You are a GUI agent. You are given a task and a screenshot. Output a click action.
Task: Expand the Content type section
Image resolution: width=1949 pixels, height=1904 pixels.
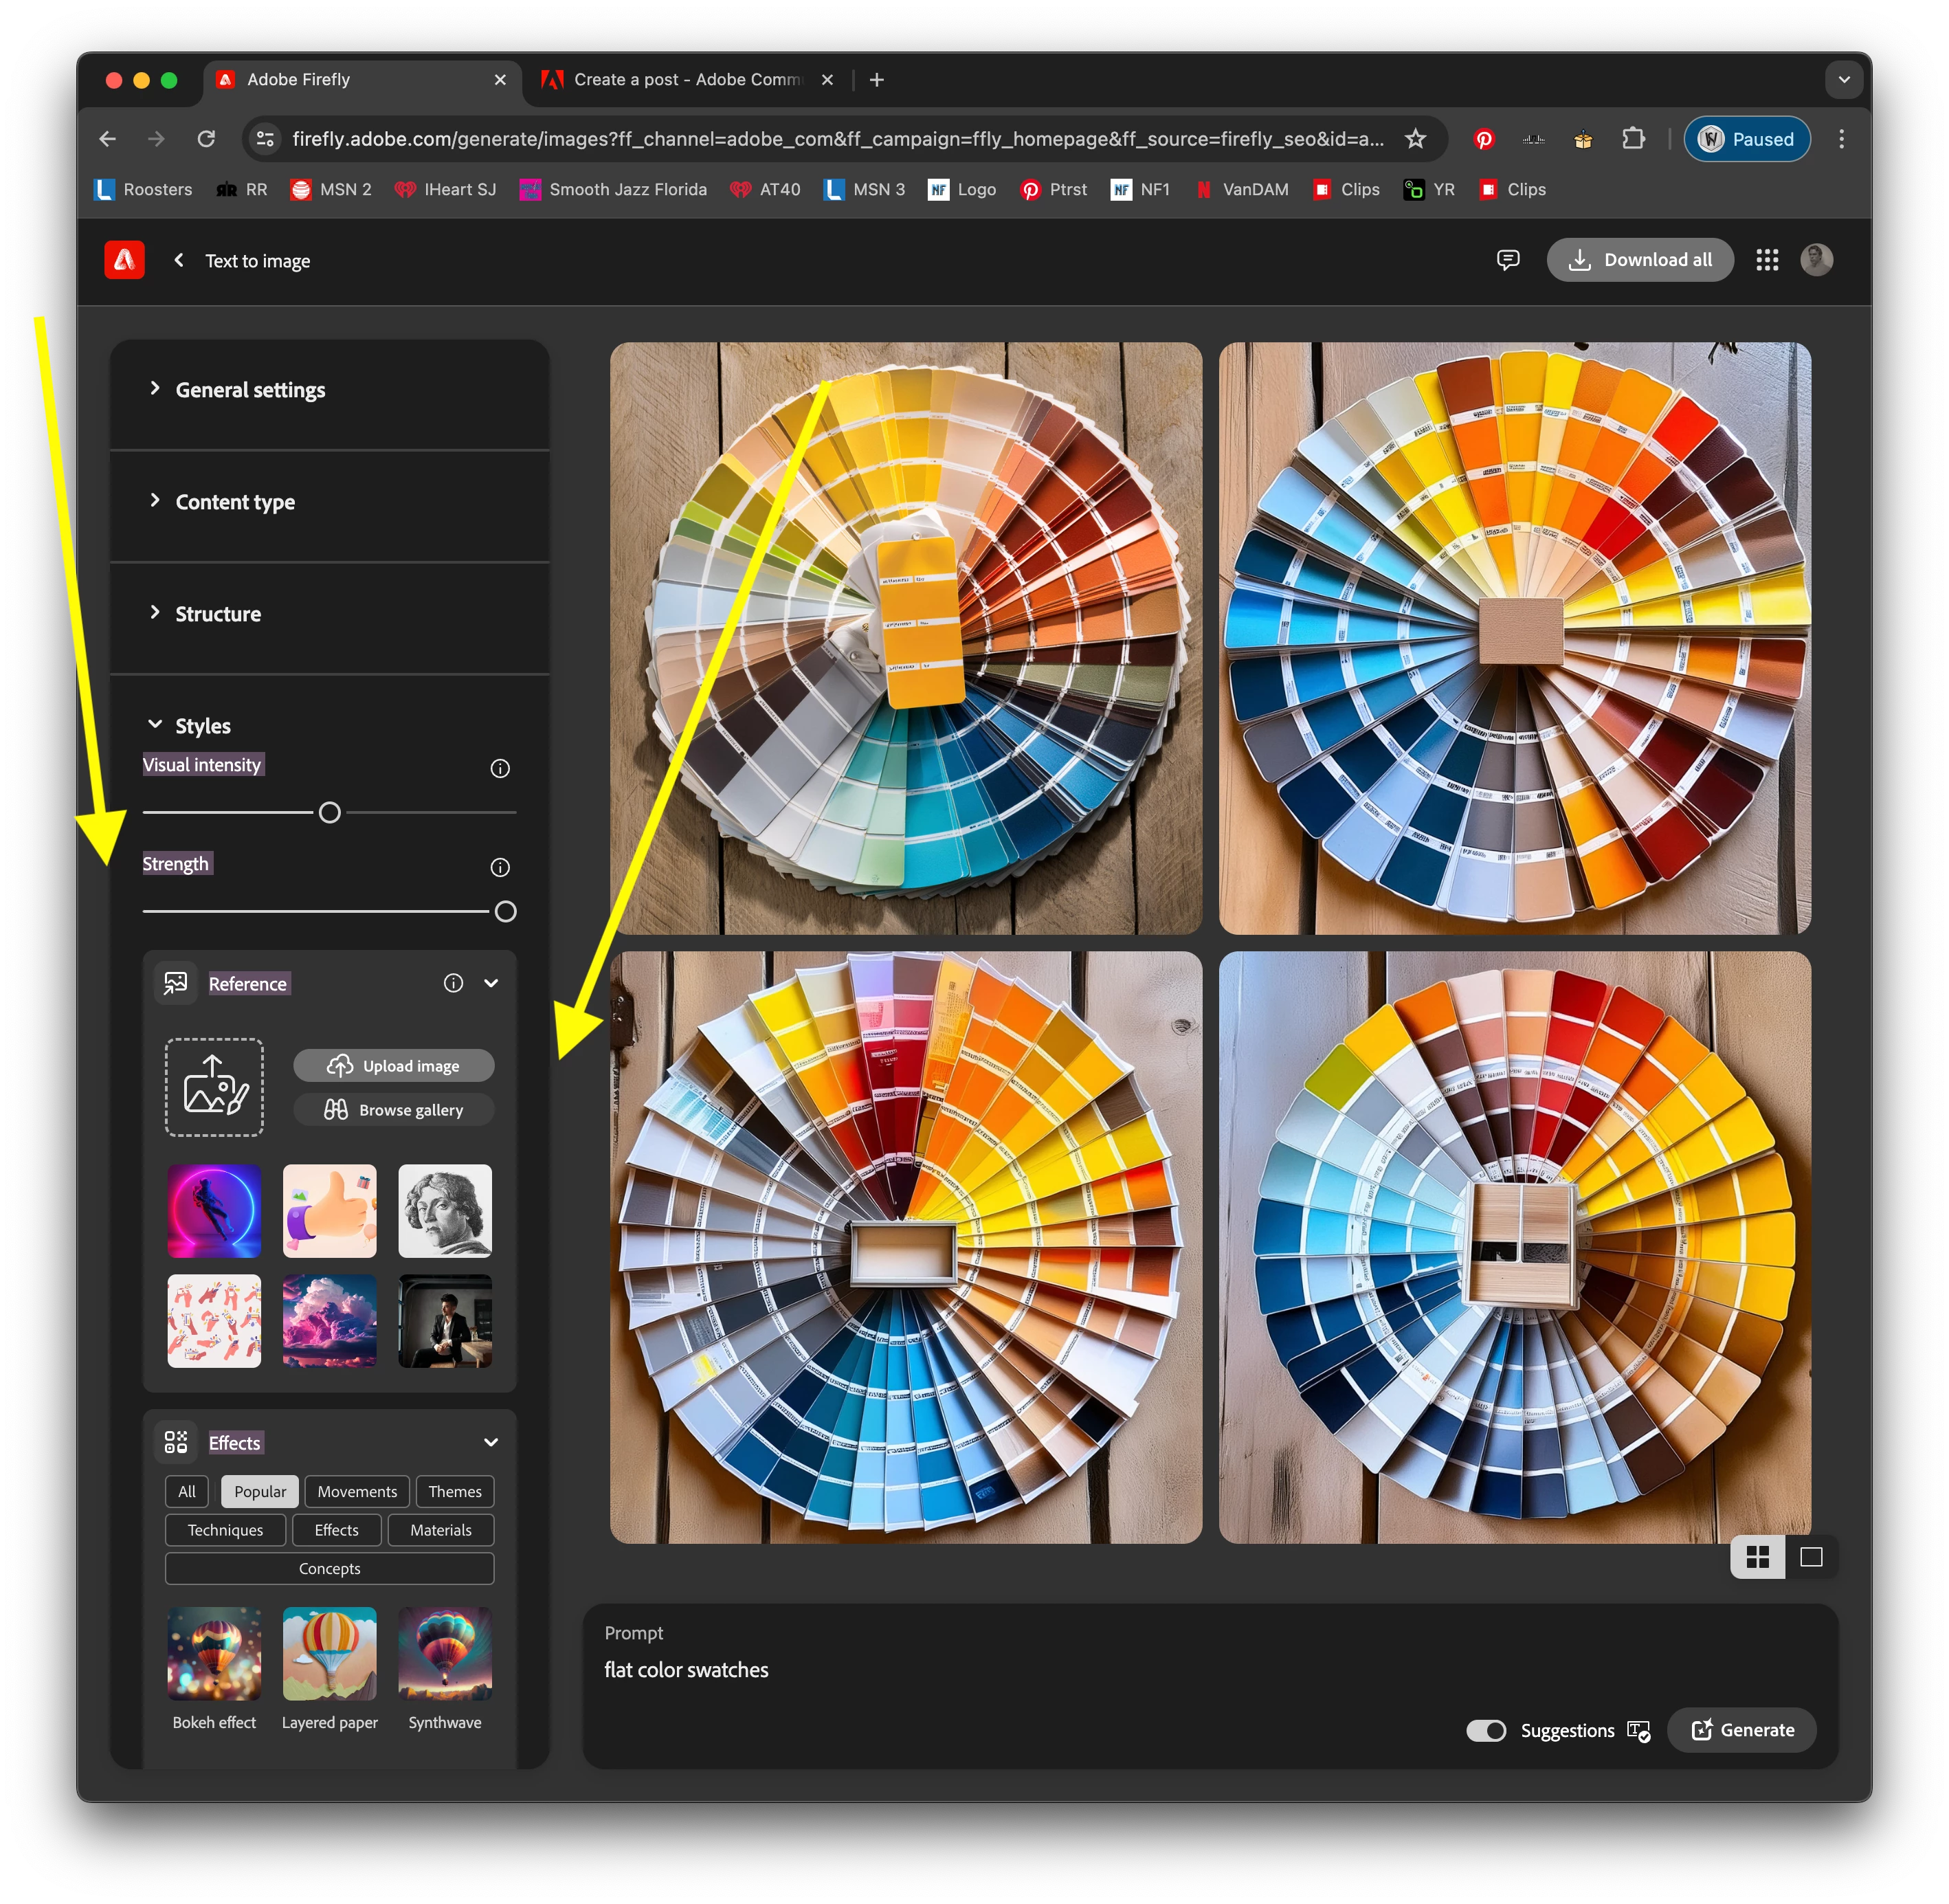pyautogui.click(x=235, y=502)
